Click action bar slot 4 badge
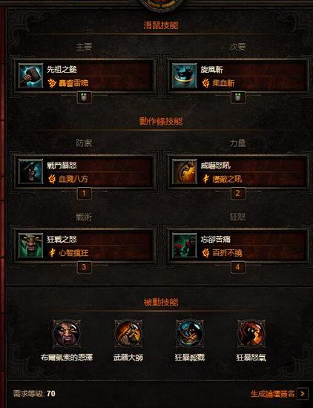Image resolution: width=313 pixels, height=408 pixels. coord(238,267)
